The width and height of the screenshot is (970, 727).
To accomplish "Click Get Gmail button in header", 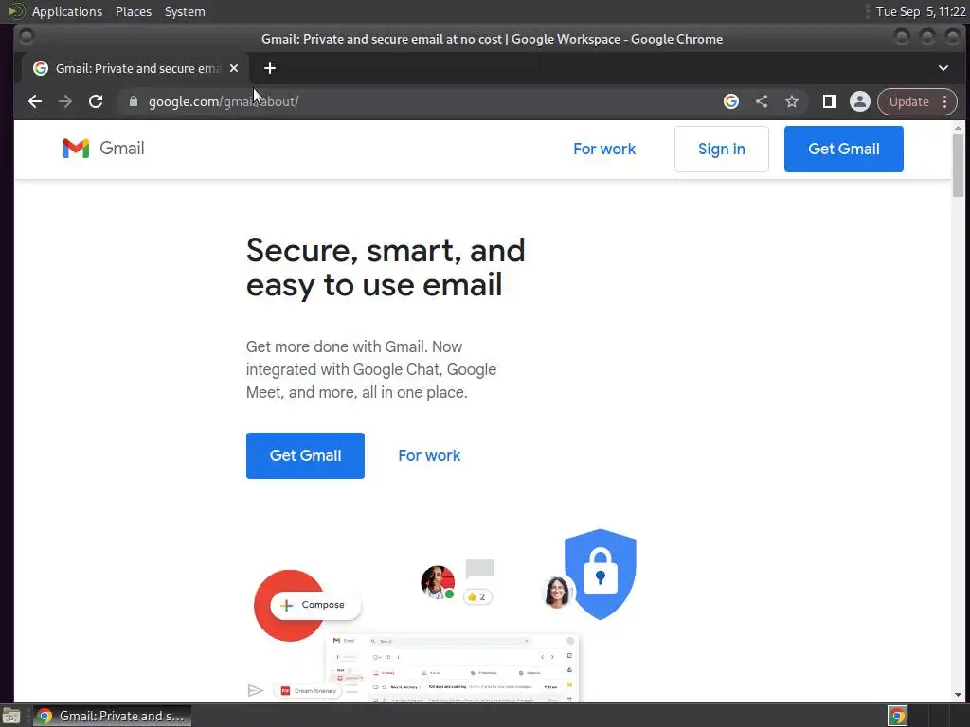I will [x=844, y=149].
